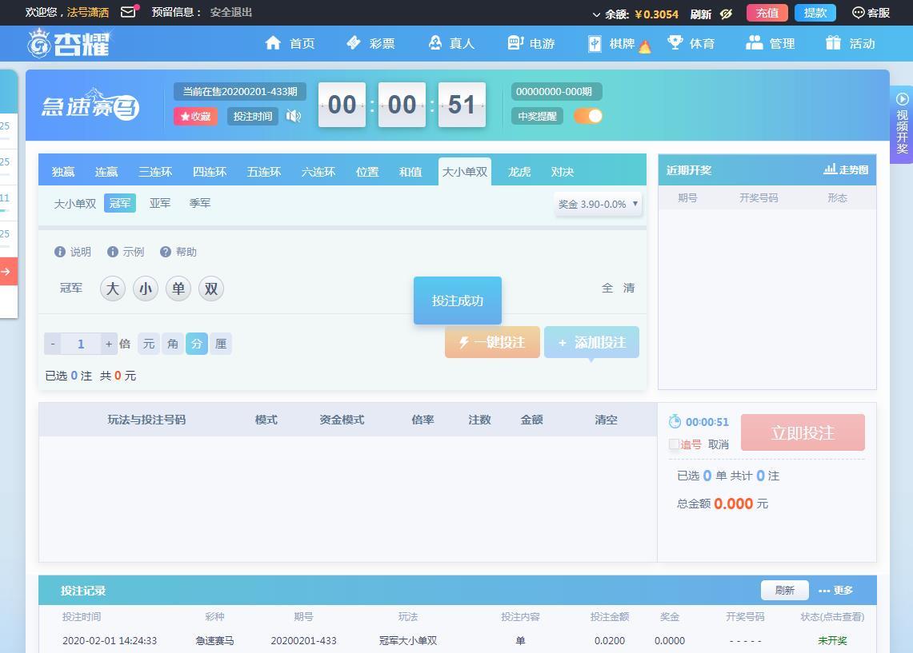The image size is (913, 653).
Task: Click 安全退出 logout link
Action: point(230,12)
